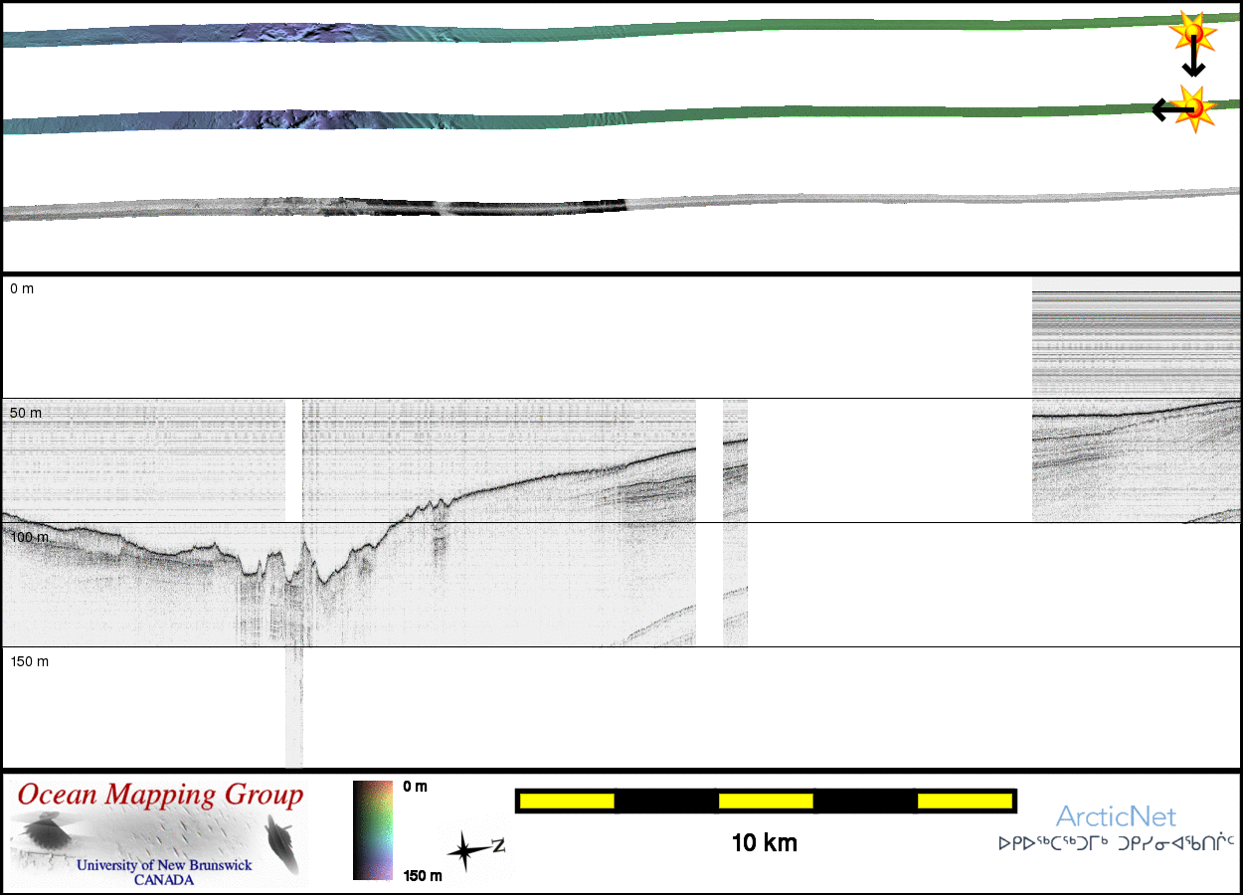1243x895 pixels.
Task: Click the 100 m depth label
Action: (29, 537)
